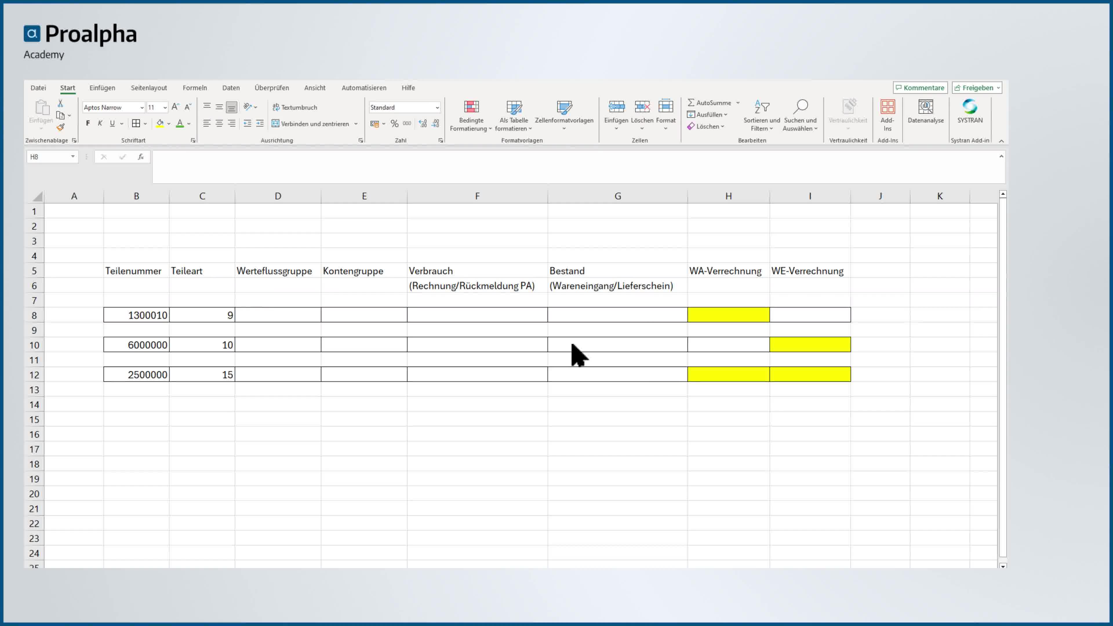Switch to the Überprüfen tab
The image size is (1113, 626).
272,88
